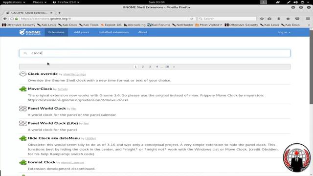Viewport: 313px width, 176px height.
Task: Click the workspace indicator in top bar
Action: [x=264, y=2]
